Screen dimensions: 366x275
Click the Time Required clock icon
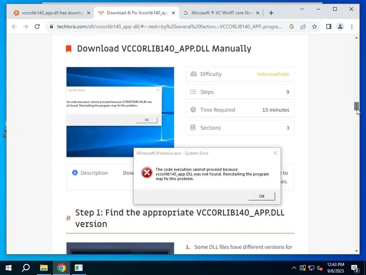pyautogui.click(x=193, y=110)
